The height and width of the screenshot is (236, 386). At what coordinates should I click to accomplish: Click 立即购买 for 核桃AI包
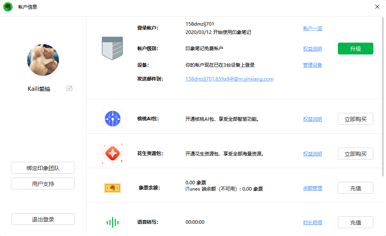[356, 119]
